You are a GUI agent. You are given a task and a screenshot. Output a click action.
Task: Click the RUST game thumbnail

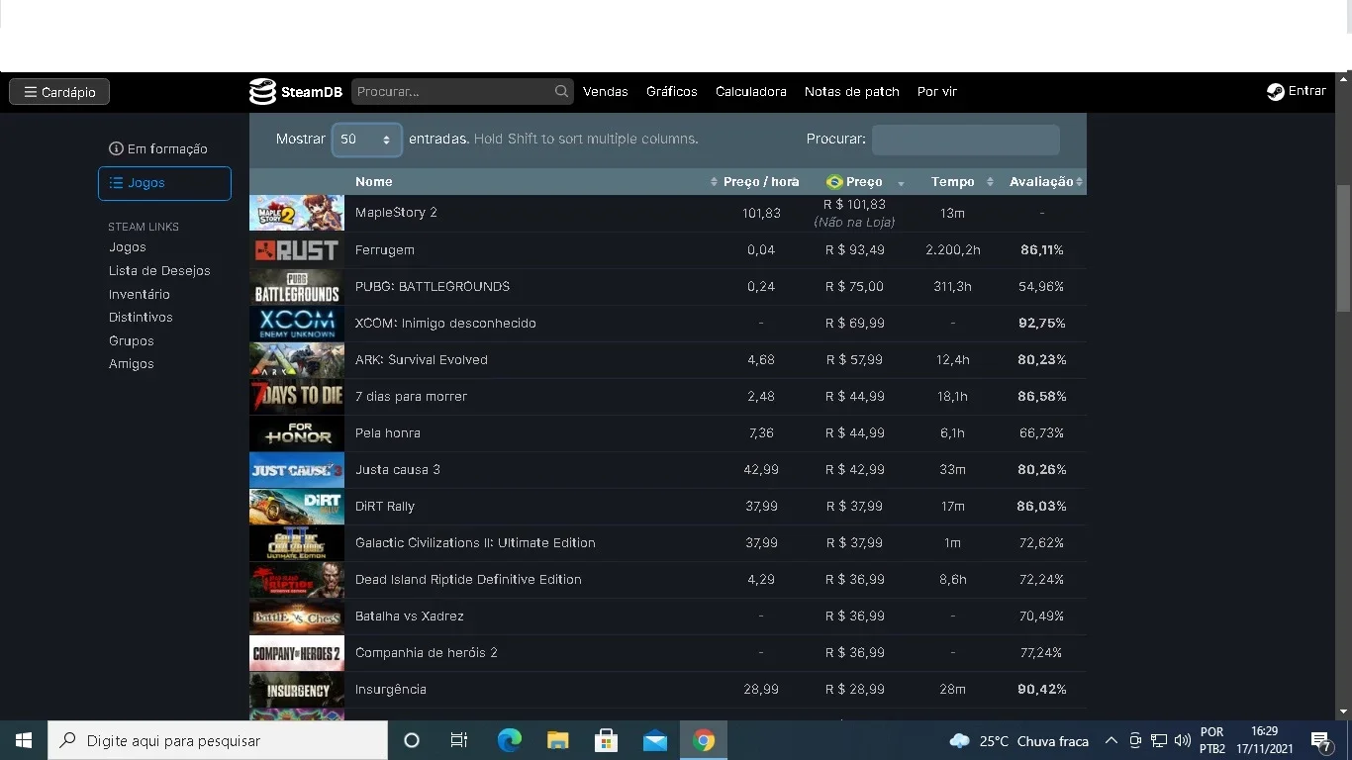[x=297, y=250]
